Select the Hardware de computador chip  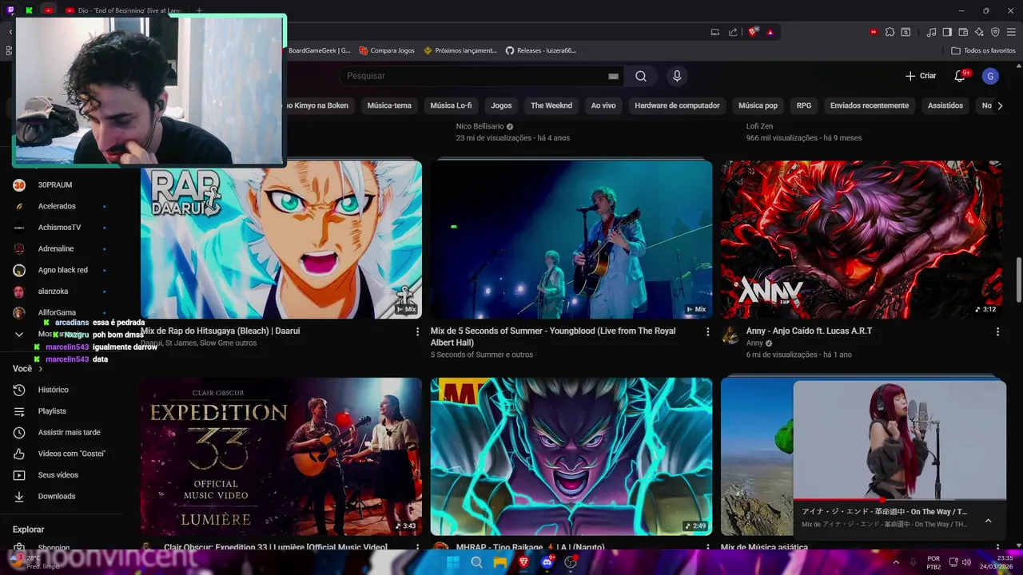[677, 105]
